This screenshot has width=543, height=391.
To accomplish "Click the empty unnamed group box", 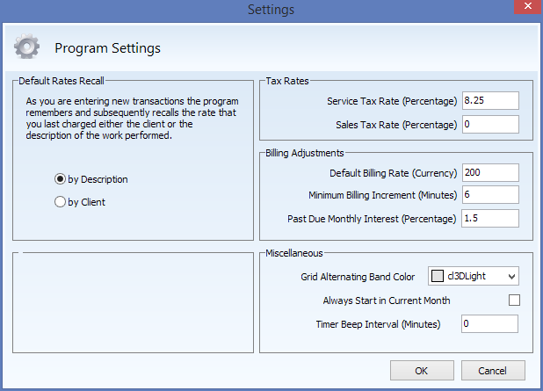I will [133, 302].
